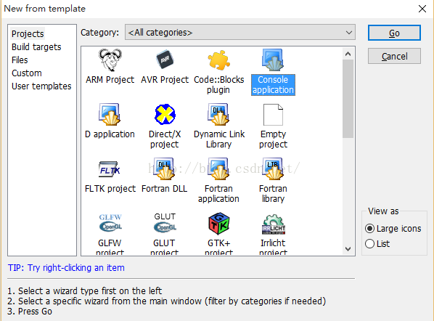Select the GLUT OpenGL project icon

165,222
